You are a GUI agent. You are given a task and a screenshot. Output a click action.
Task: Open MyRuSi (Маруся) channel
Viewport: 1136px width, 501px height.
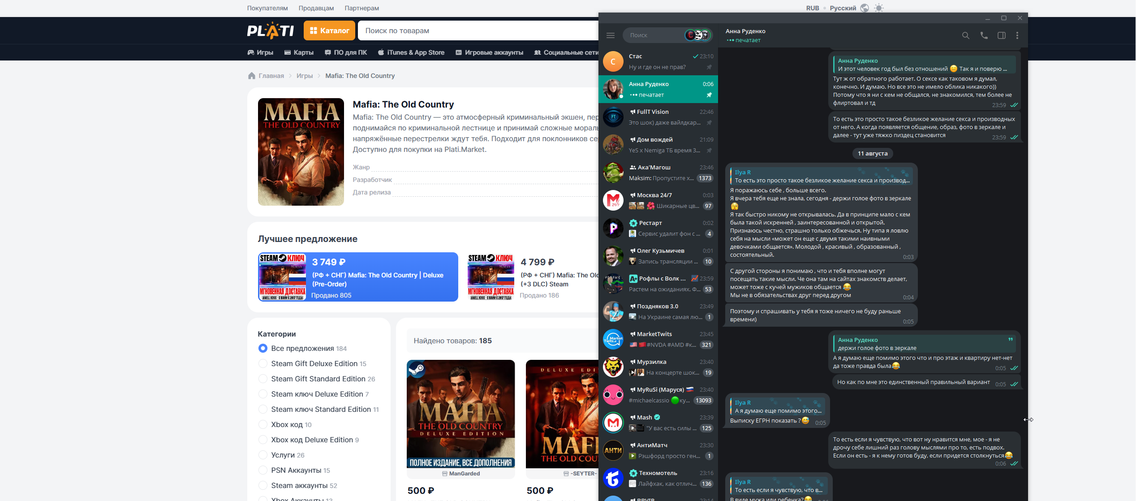coord(658,395)
